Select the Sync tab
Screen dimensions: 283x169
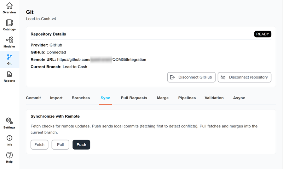(105, 98)
